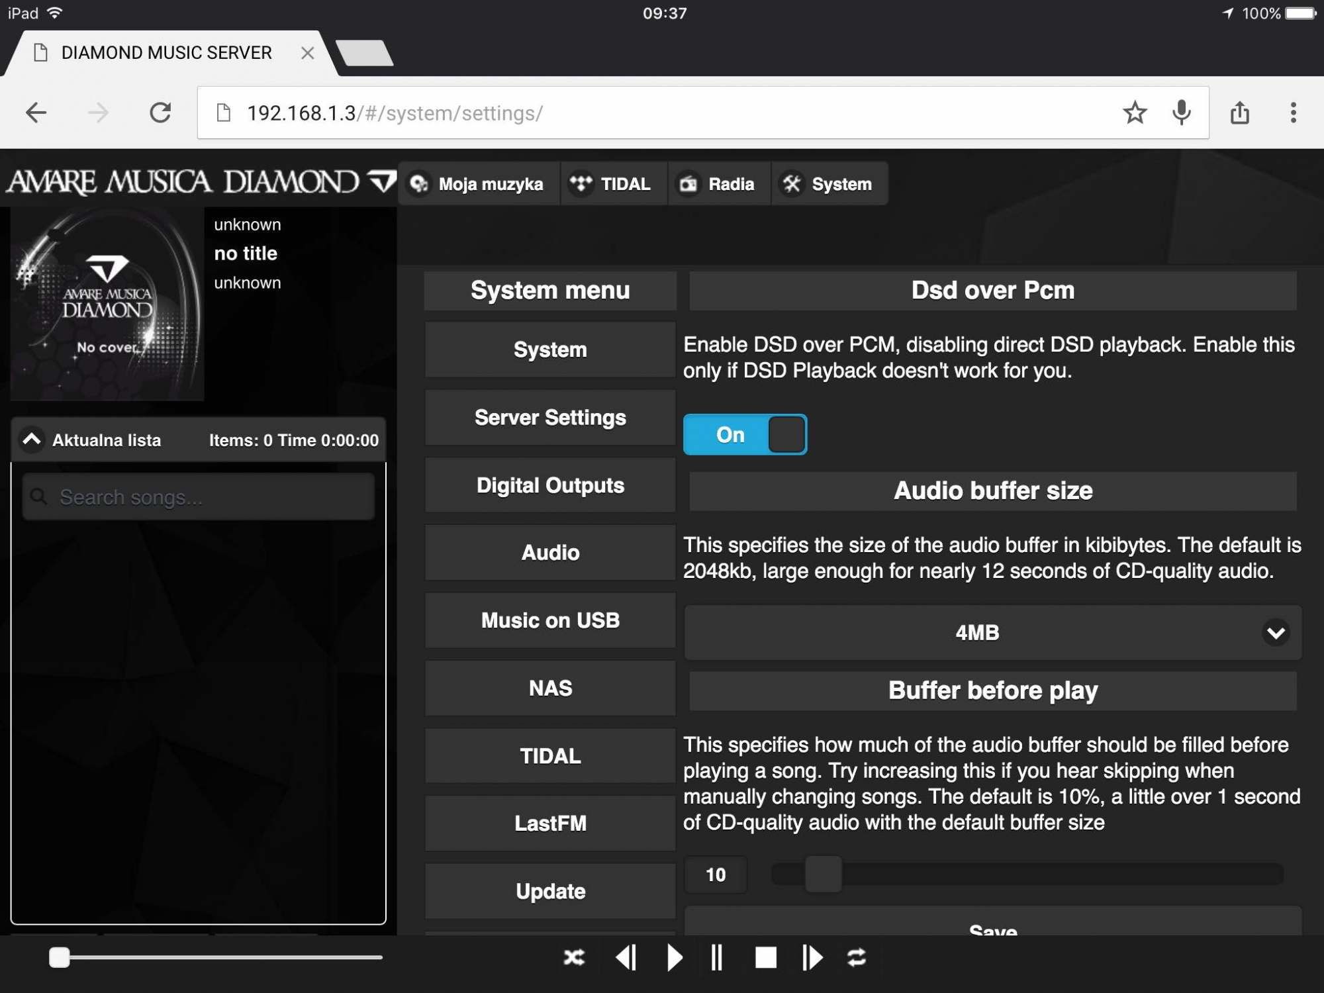Click the Buffer before play slider handle
This screenshot has width=1324, height=993.
click(x=823, y=874)
